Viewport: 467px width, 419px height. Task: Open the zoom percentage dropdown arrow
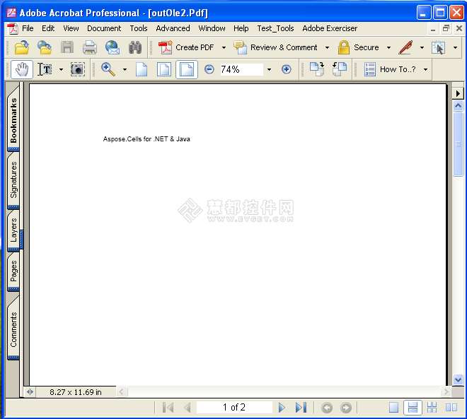(x=269, y=69)
